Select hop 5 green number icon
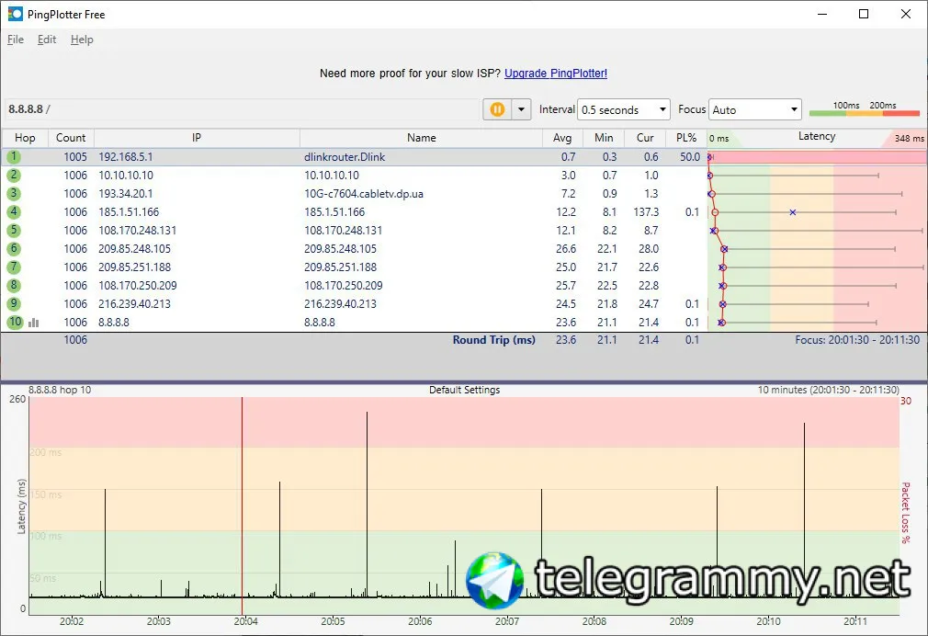The width and height of the screenshot is (928, 636). coord(14,231)
